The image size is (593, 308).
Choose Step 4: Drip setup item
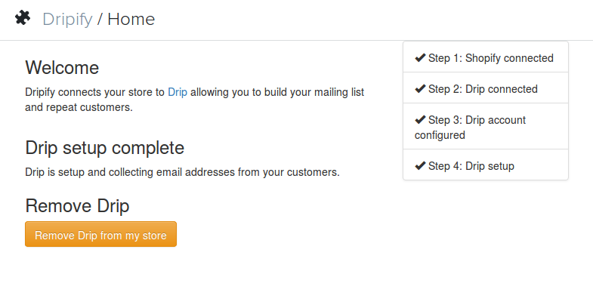486,165
